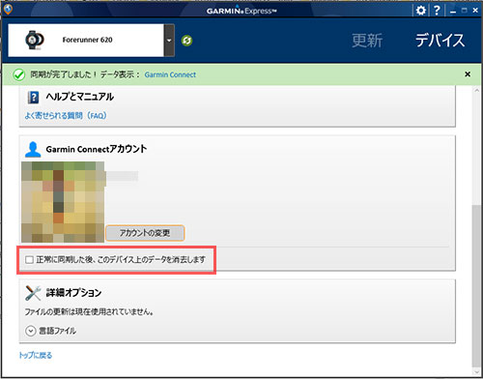Open よく寄せられる質問 (FAQ) link
The image size is (483, 379).
pos(66,115)
